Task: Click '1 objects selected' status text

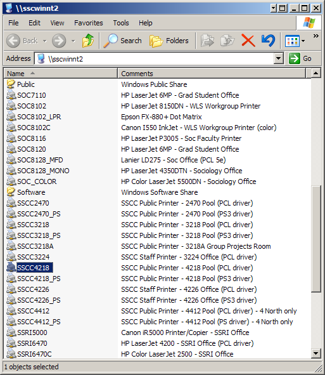Action: point(31,367)
